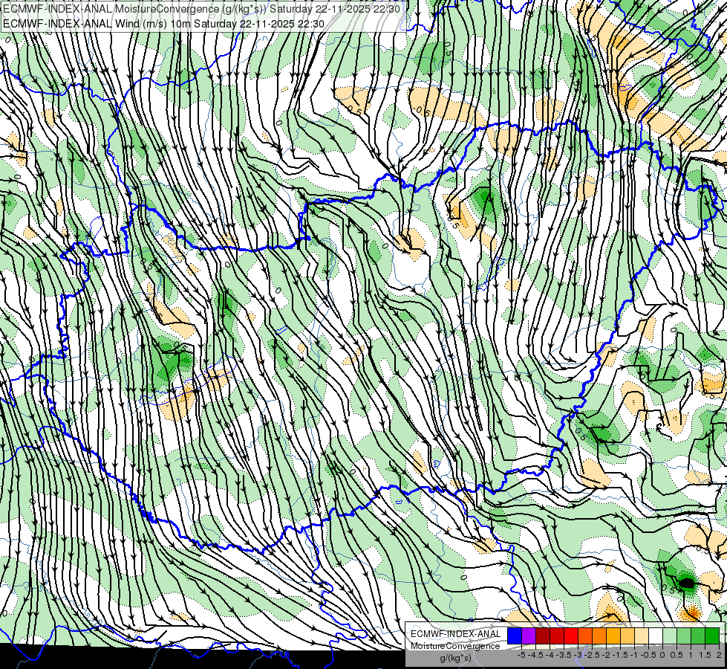Image resolution: width=727 pixels, height=669 pixels.
Task: Select the purple legend color swatch
Action: [529, 636]
